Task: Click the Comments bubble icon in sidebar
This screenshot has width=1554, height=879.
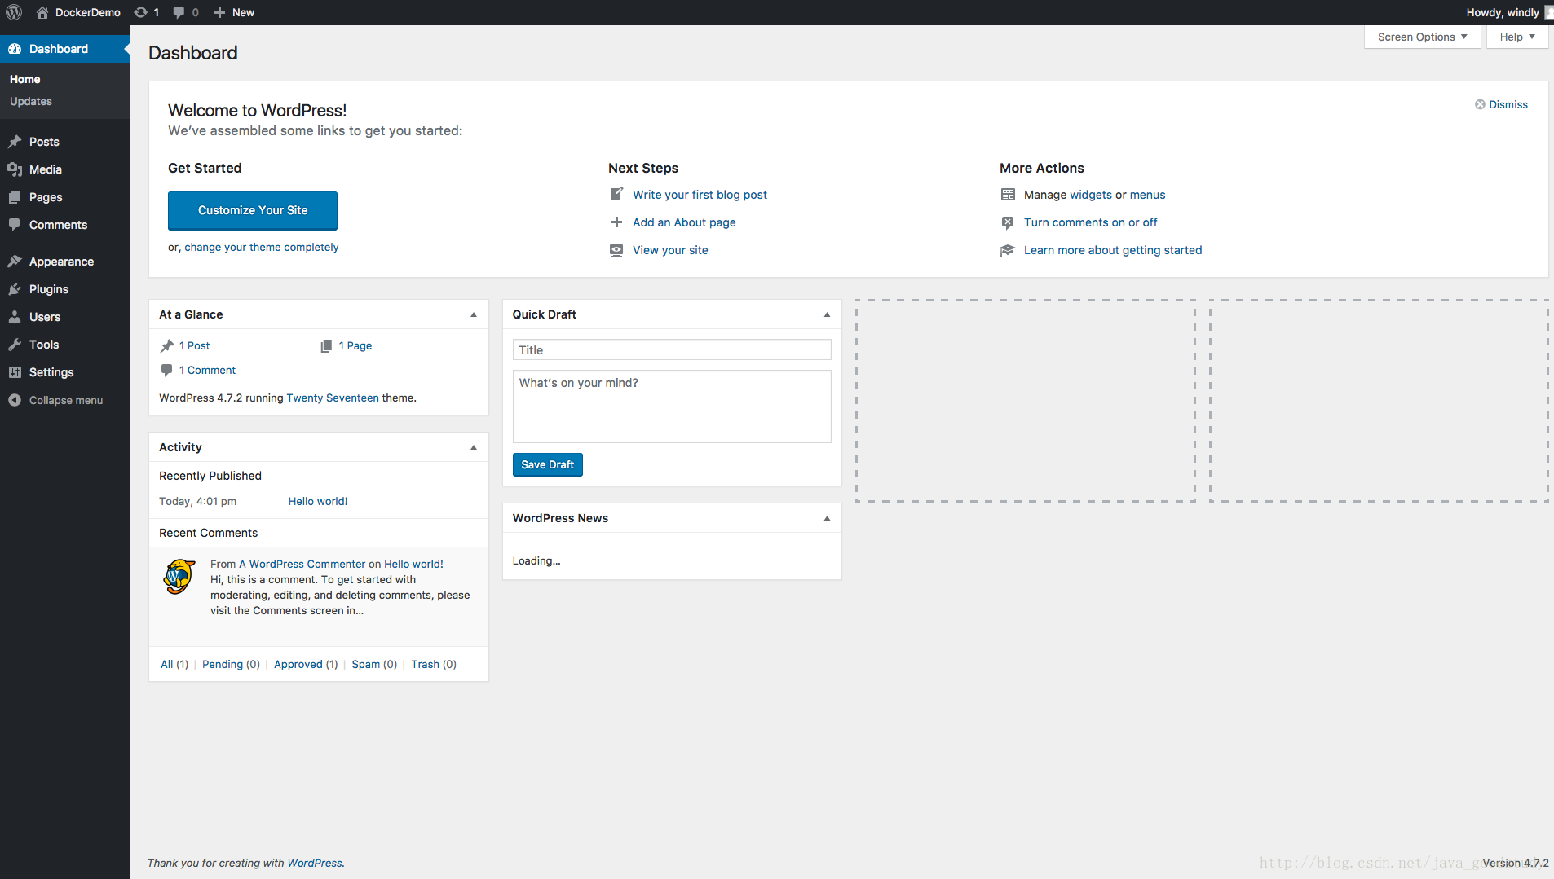Action: coord(15,225)
